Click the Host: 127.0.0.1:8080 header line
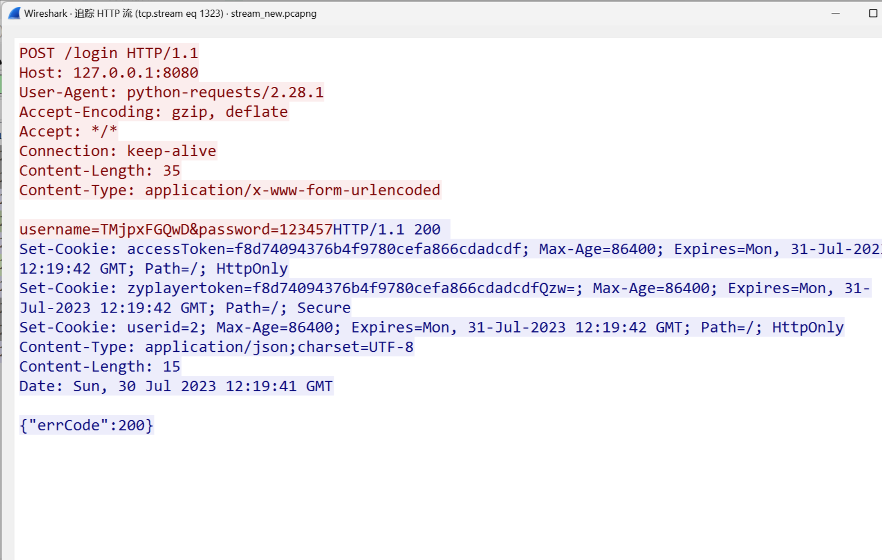Viewport: 882px width, 560px height. (108, 73)
